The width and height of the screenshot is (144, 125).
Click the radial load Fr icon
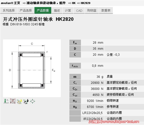coord(6,101)
